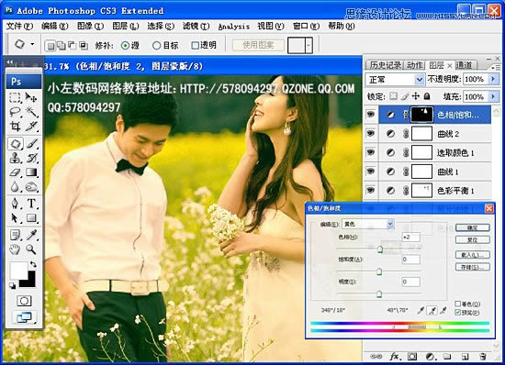Enable the 透明 checkbox

195,45
